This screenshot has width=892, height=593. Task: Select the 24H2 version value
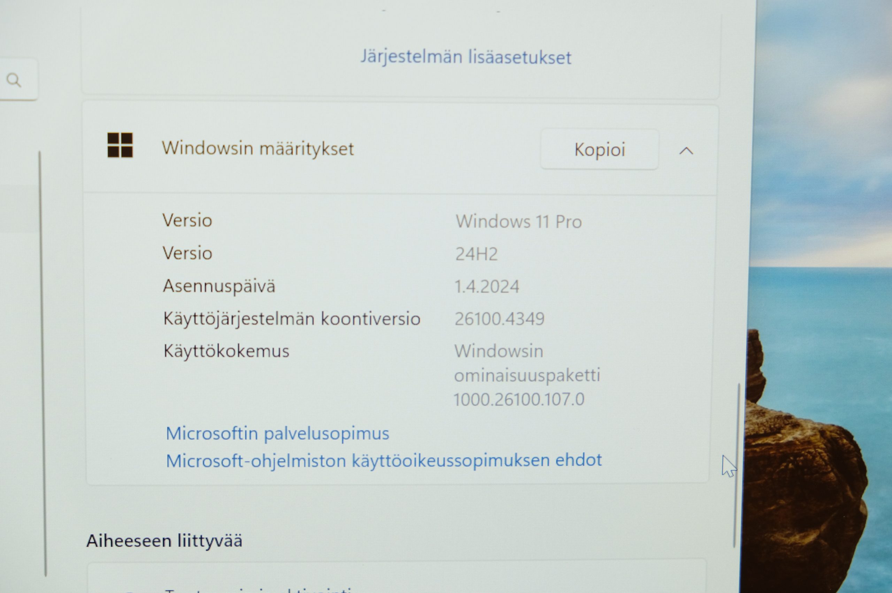pos(476,254)
